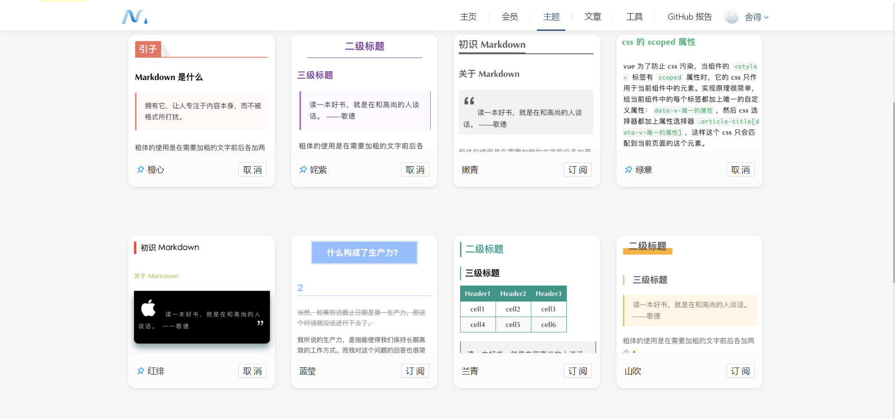Viewport: 895px width, 419px height.
Task: Open GitHub 报告 navigation tab
Action: click(690, 17)
